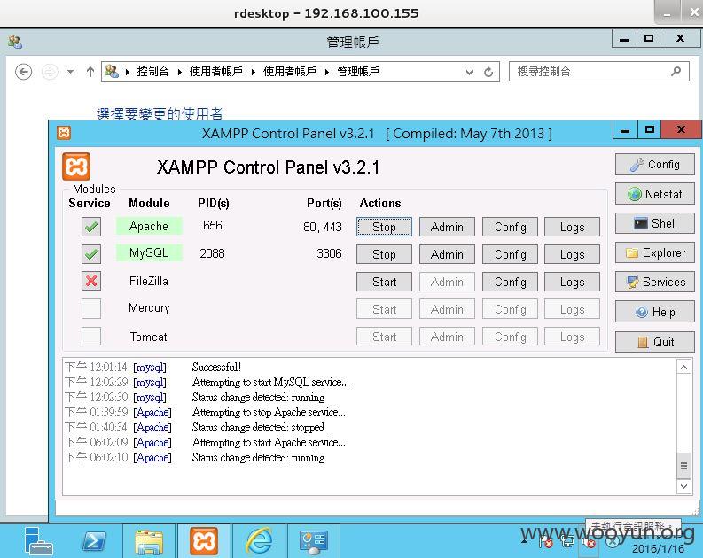Click the MySQL module label
Screen dimensions: 703x558
click(149, 253)
